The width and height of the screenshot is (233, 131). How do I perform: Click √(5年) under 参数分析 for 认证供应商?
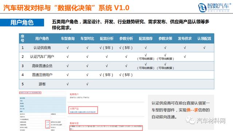coord(126,48)
